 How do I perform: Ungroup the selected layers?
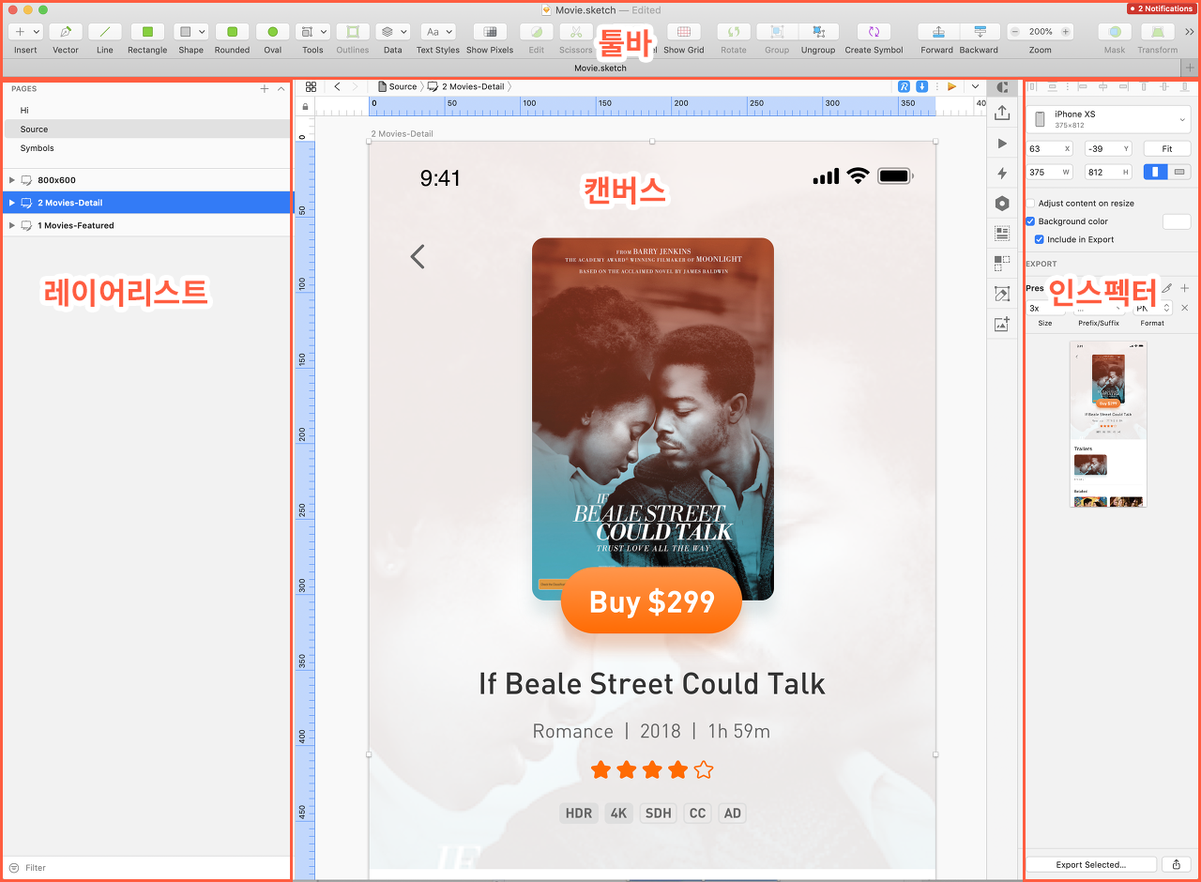pyautogui.click(x=818, y=32)
